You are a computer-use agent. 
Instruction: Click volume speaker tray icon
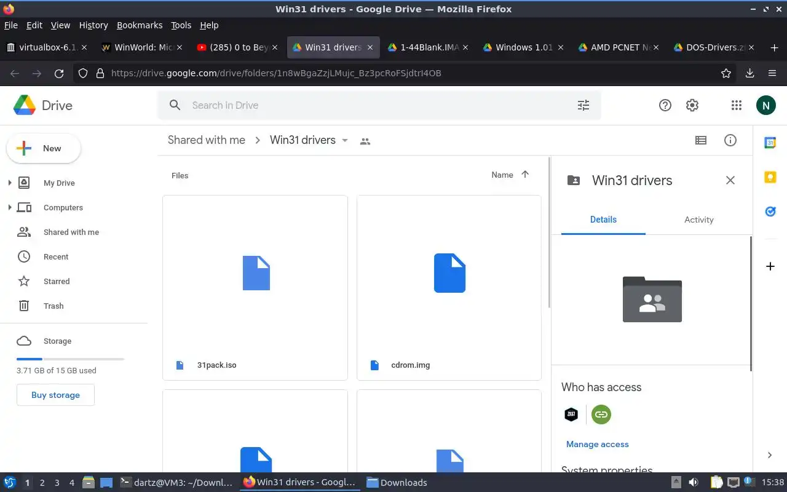click(694, 483)
